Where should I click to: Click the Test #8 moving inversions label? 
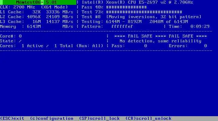[x=141, y=17]
